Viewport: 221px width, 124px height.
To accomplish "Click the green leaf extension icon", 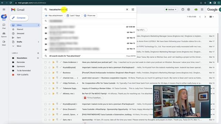I will coord(196,9).
